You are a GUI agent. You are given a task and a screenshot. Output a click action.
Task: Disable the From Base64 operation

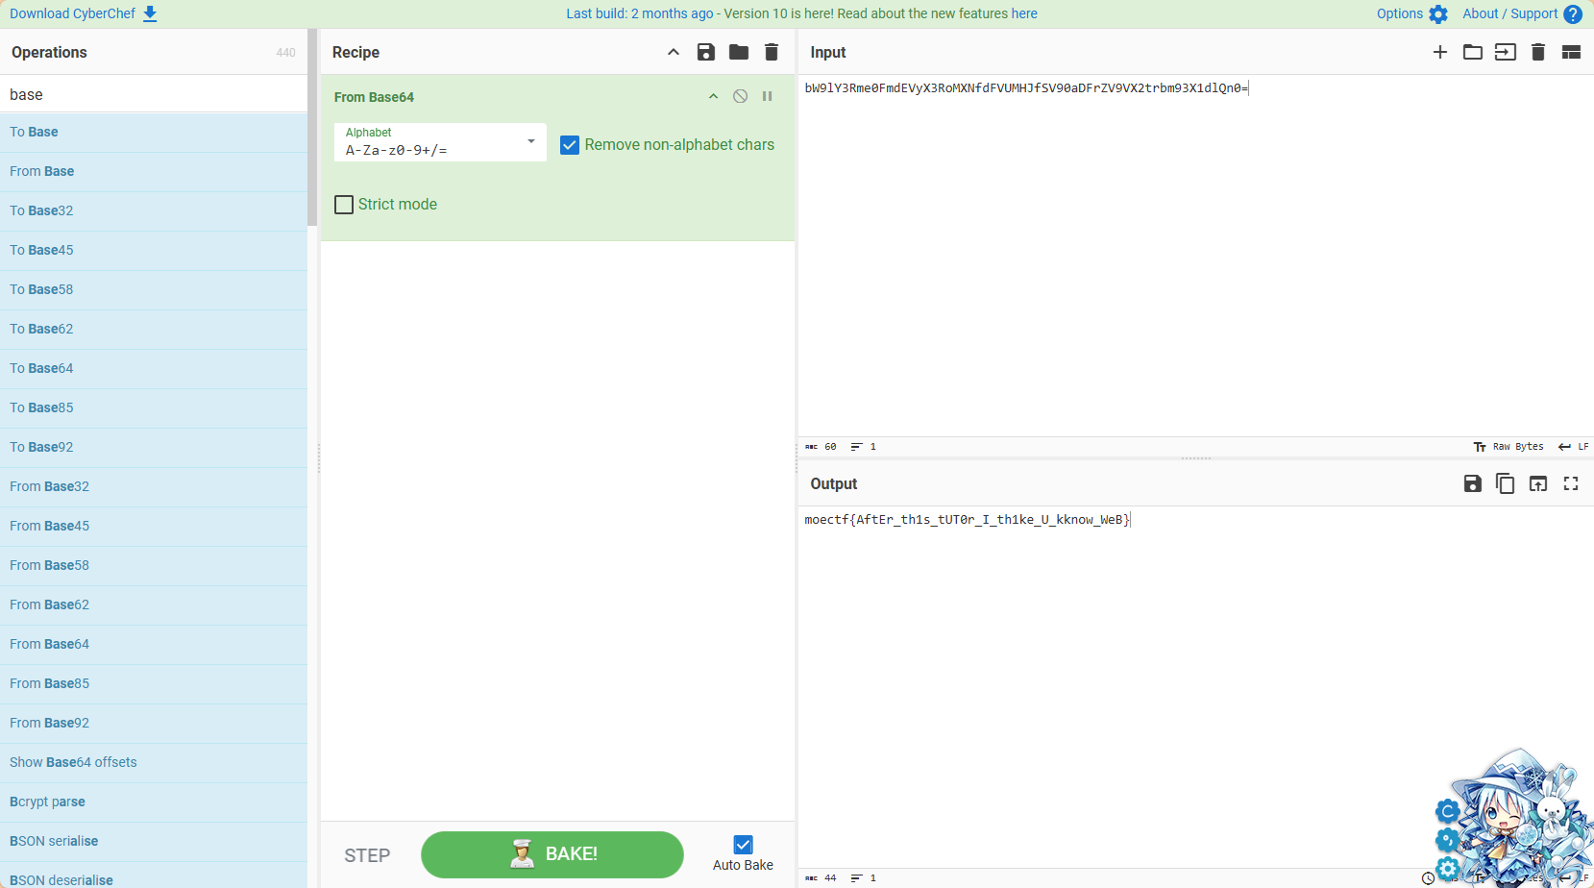point(740,96)
